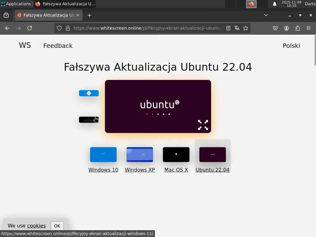
Task: Click the address bar URL field
Action: (147, 28)
